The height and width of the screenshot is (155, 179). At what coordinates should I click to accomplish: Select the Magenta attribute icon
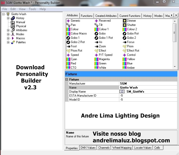click(x=96, y=59)
